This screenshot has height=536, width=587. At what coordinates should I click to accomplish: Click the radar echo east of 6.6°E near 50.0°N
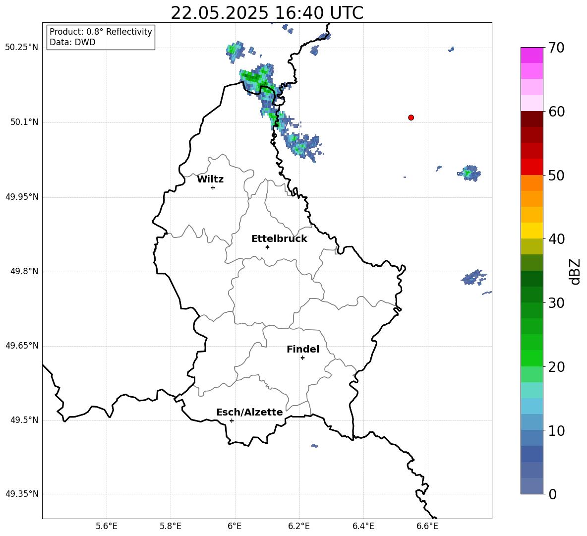(x=469, y=173)
